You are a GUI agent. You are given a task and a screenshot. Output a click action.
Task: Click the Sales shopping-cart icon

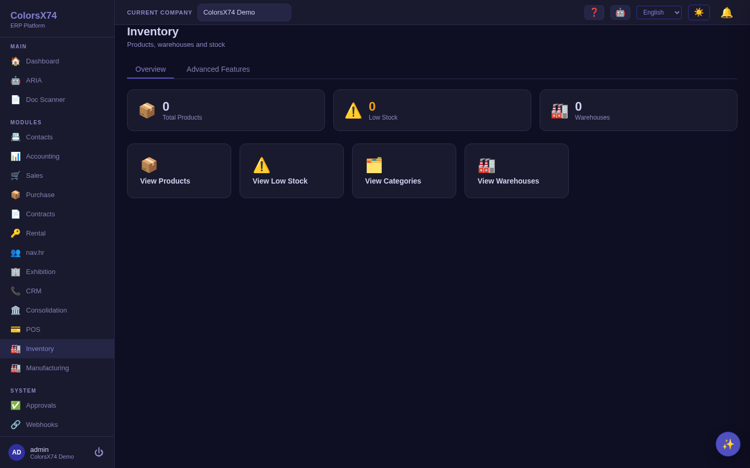[16, 176]
